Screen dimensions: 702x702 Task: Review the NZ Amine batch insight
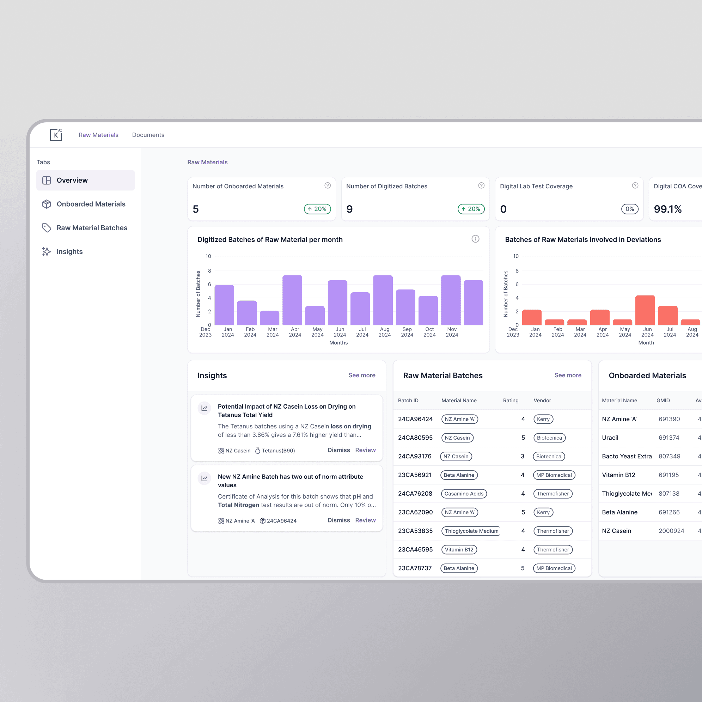(365, 520)
